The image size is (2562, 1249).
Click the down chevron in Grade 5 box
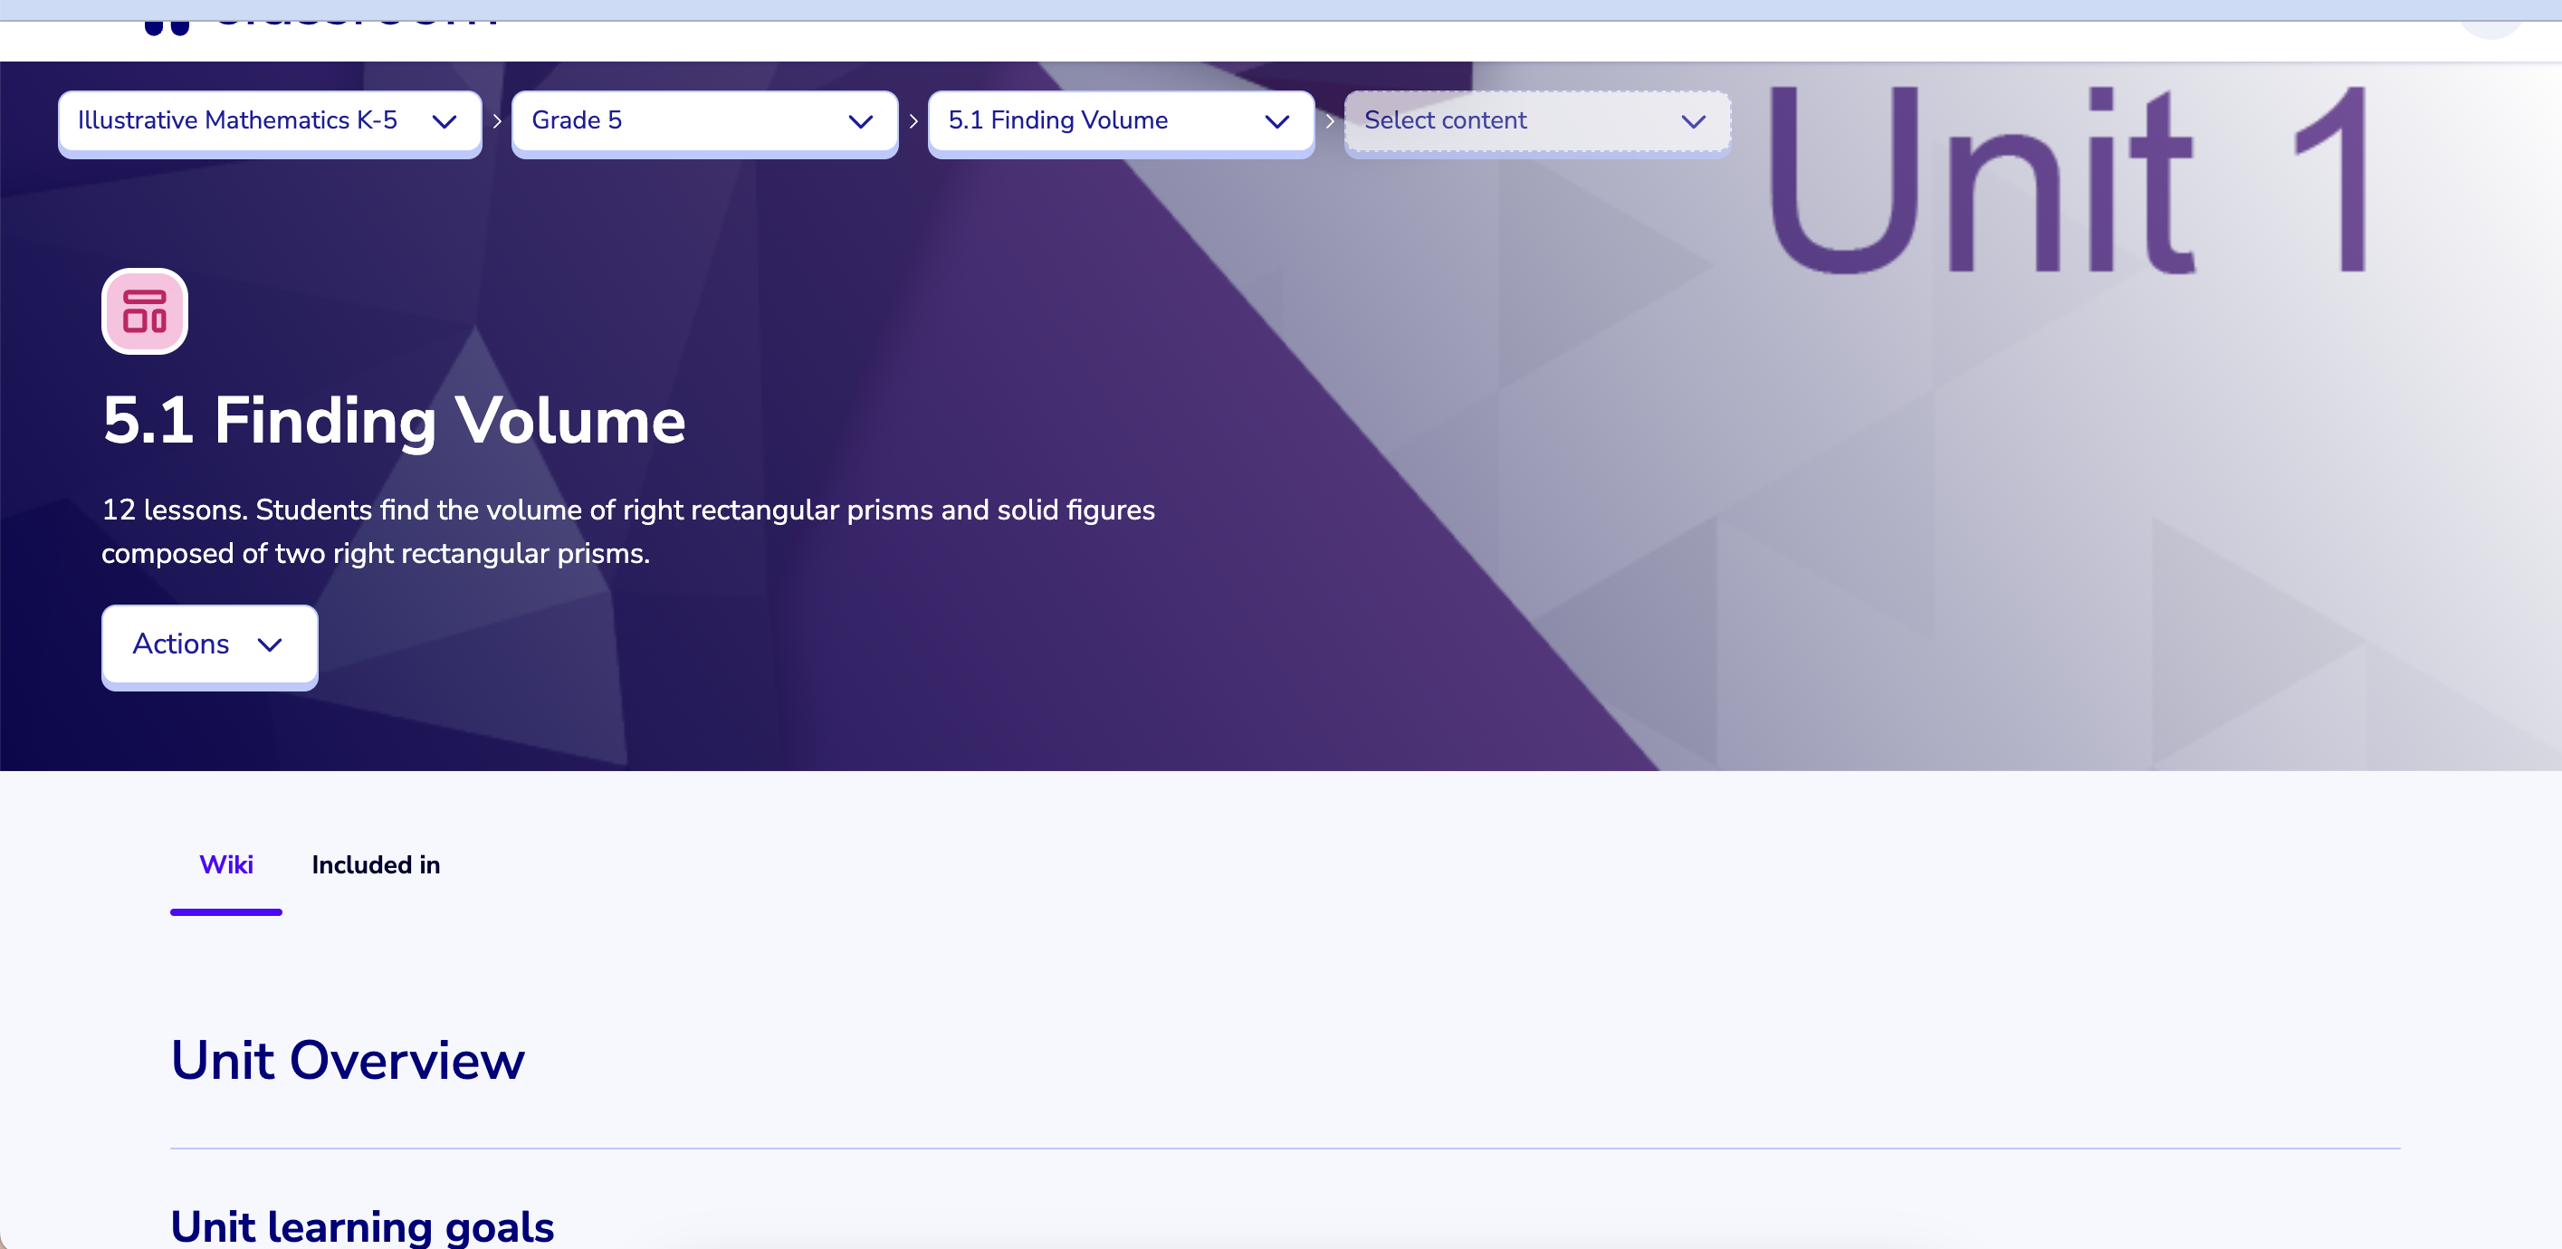point(860,121)
